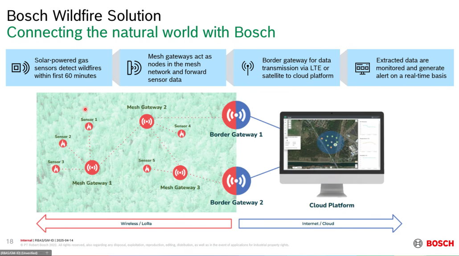Click the Internet / Cloud arrow
459x256 pixels.
320,223
